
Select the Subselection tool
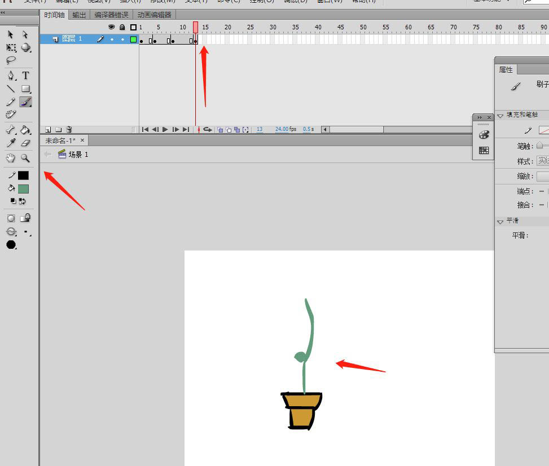(25, 34)
